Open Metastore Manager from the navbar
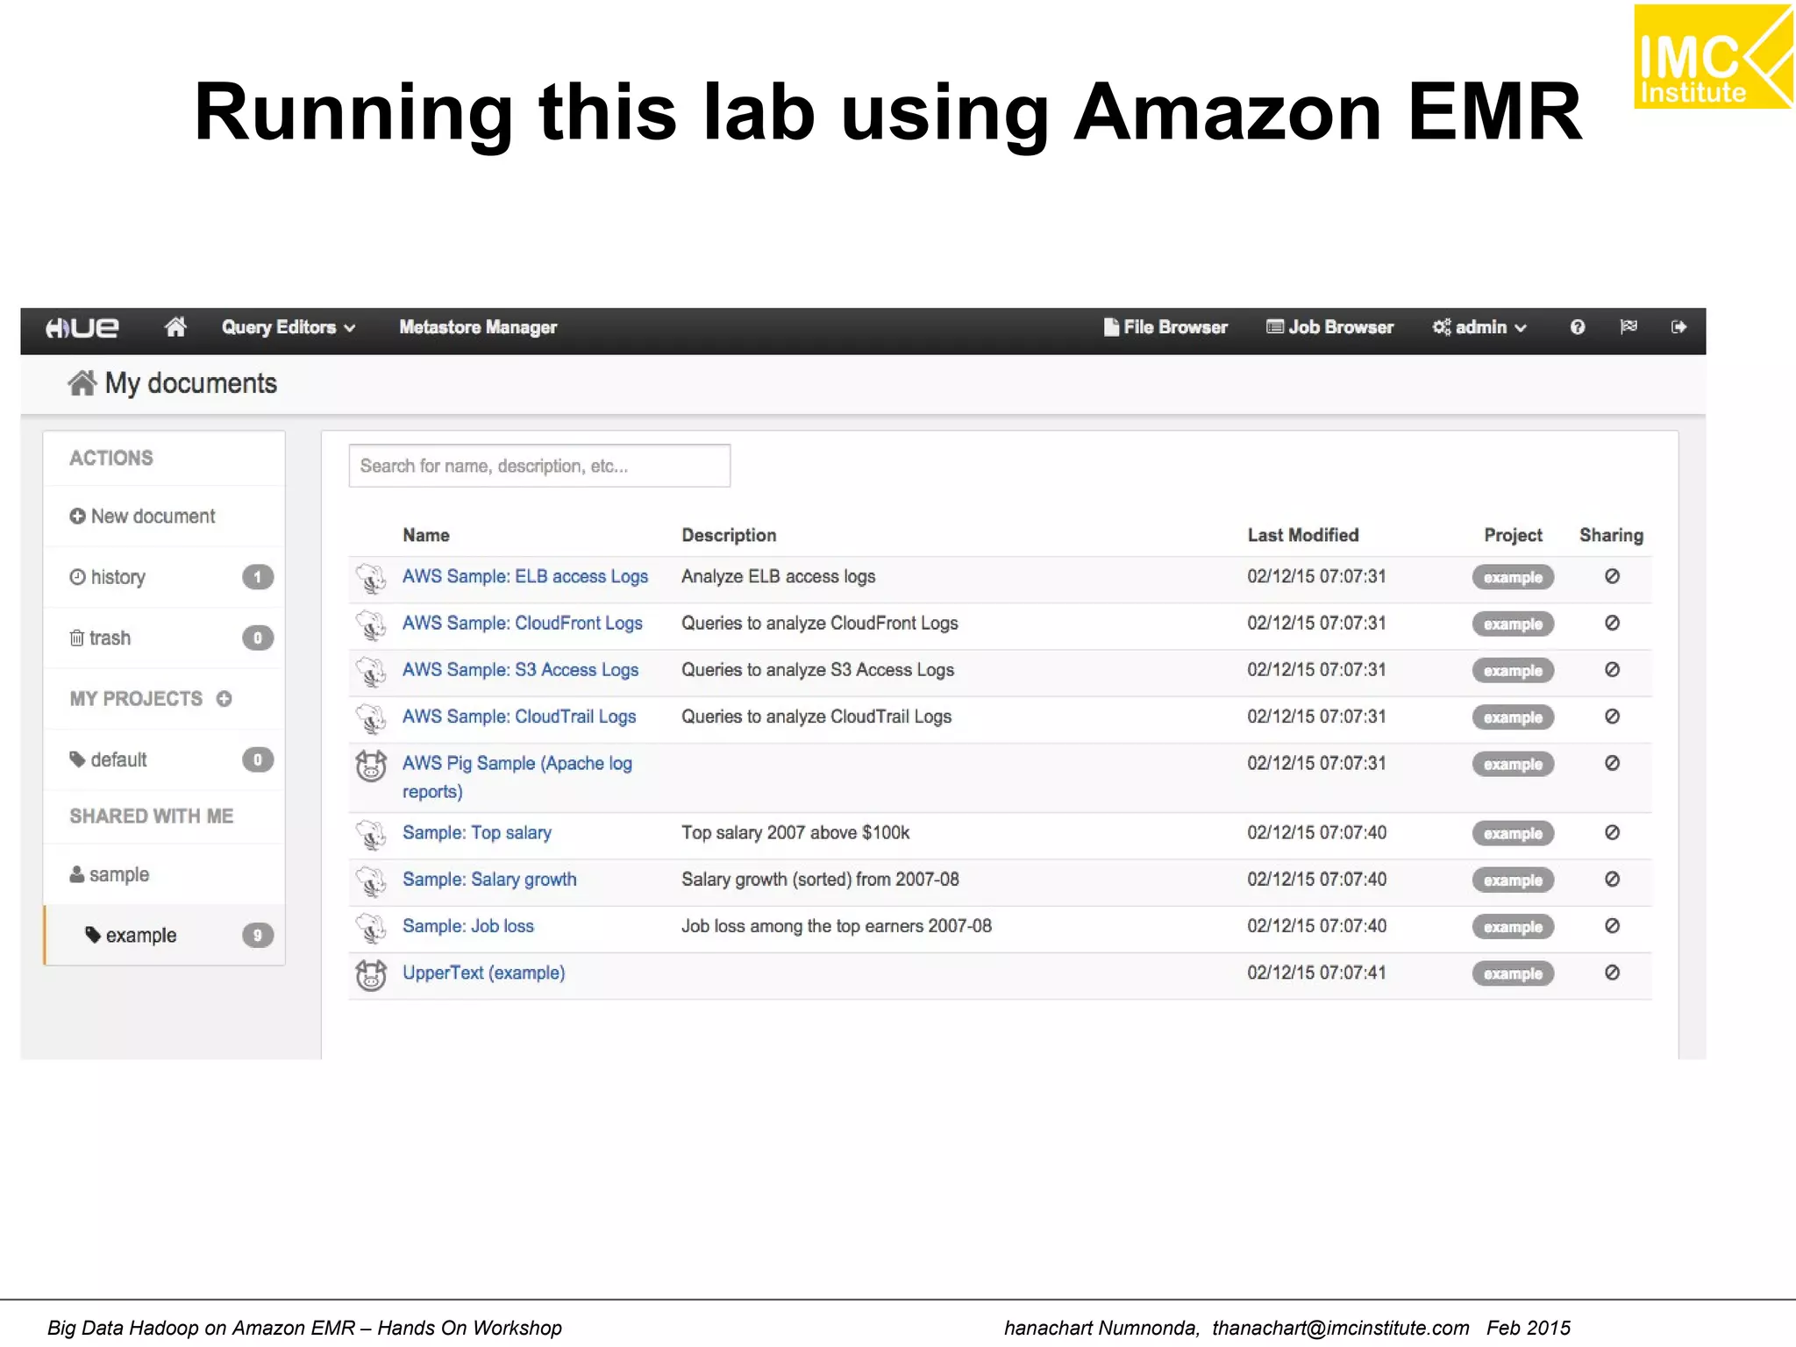1796x1347 pixels. point(478,327)
